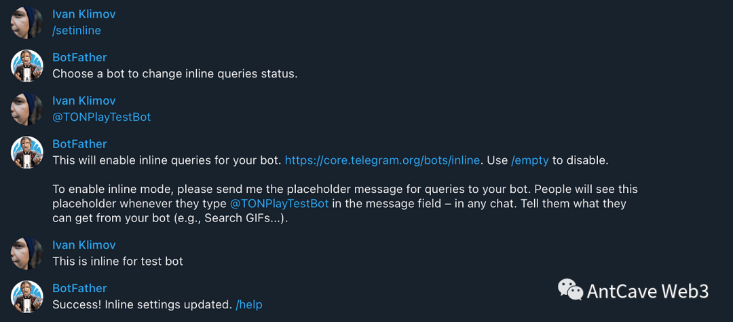Click Ivan Klimov's avatar beside 'This is inline' message
Viewport: 733px width, 322px height.
click(27, 253)
